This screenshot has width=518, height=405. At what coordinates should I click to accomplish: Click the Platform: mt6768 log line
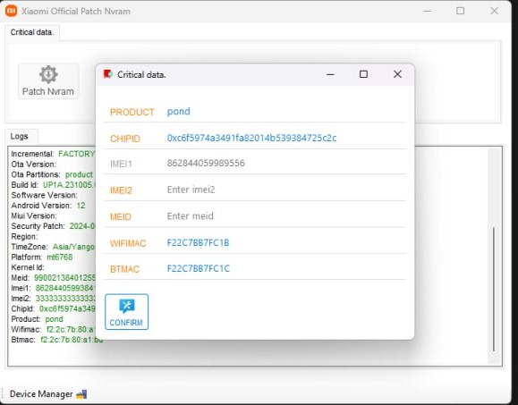[42, 257]
